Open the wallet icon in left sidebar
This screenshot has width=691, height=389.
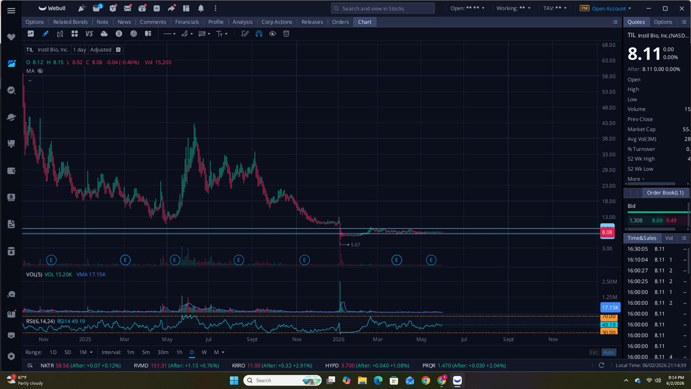11,171
